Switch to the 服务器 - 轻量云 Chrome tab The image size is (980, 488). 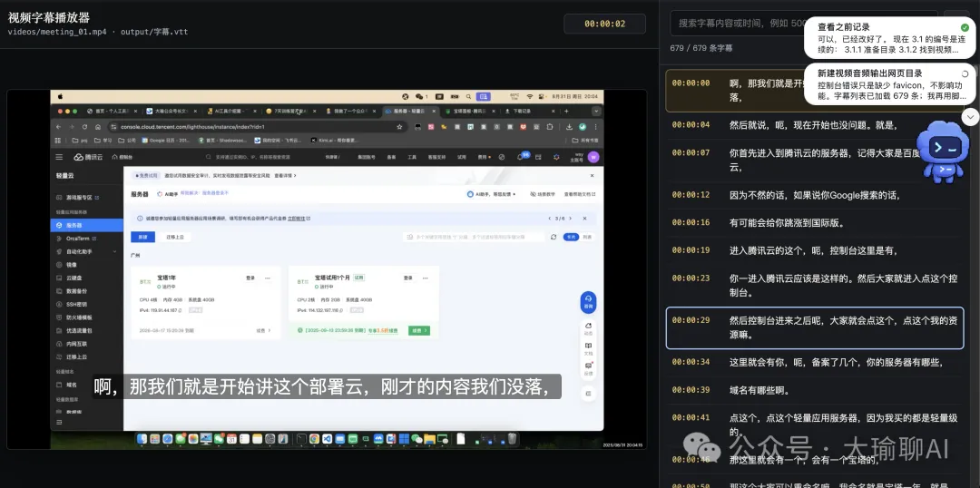click(x=410, y=112)
